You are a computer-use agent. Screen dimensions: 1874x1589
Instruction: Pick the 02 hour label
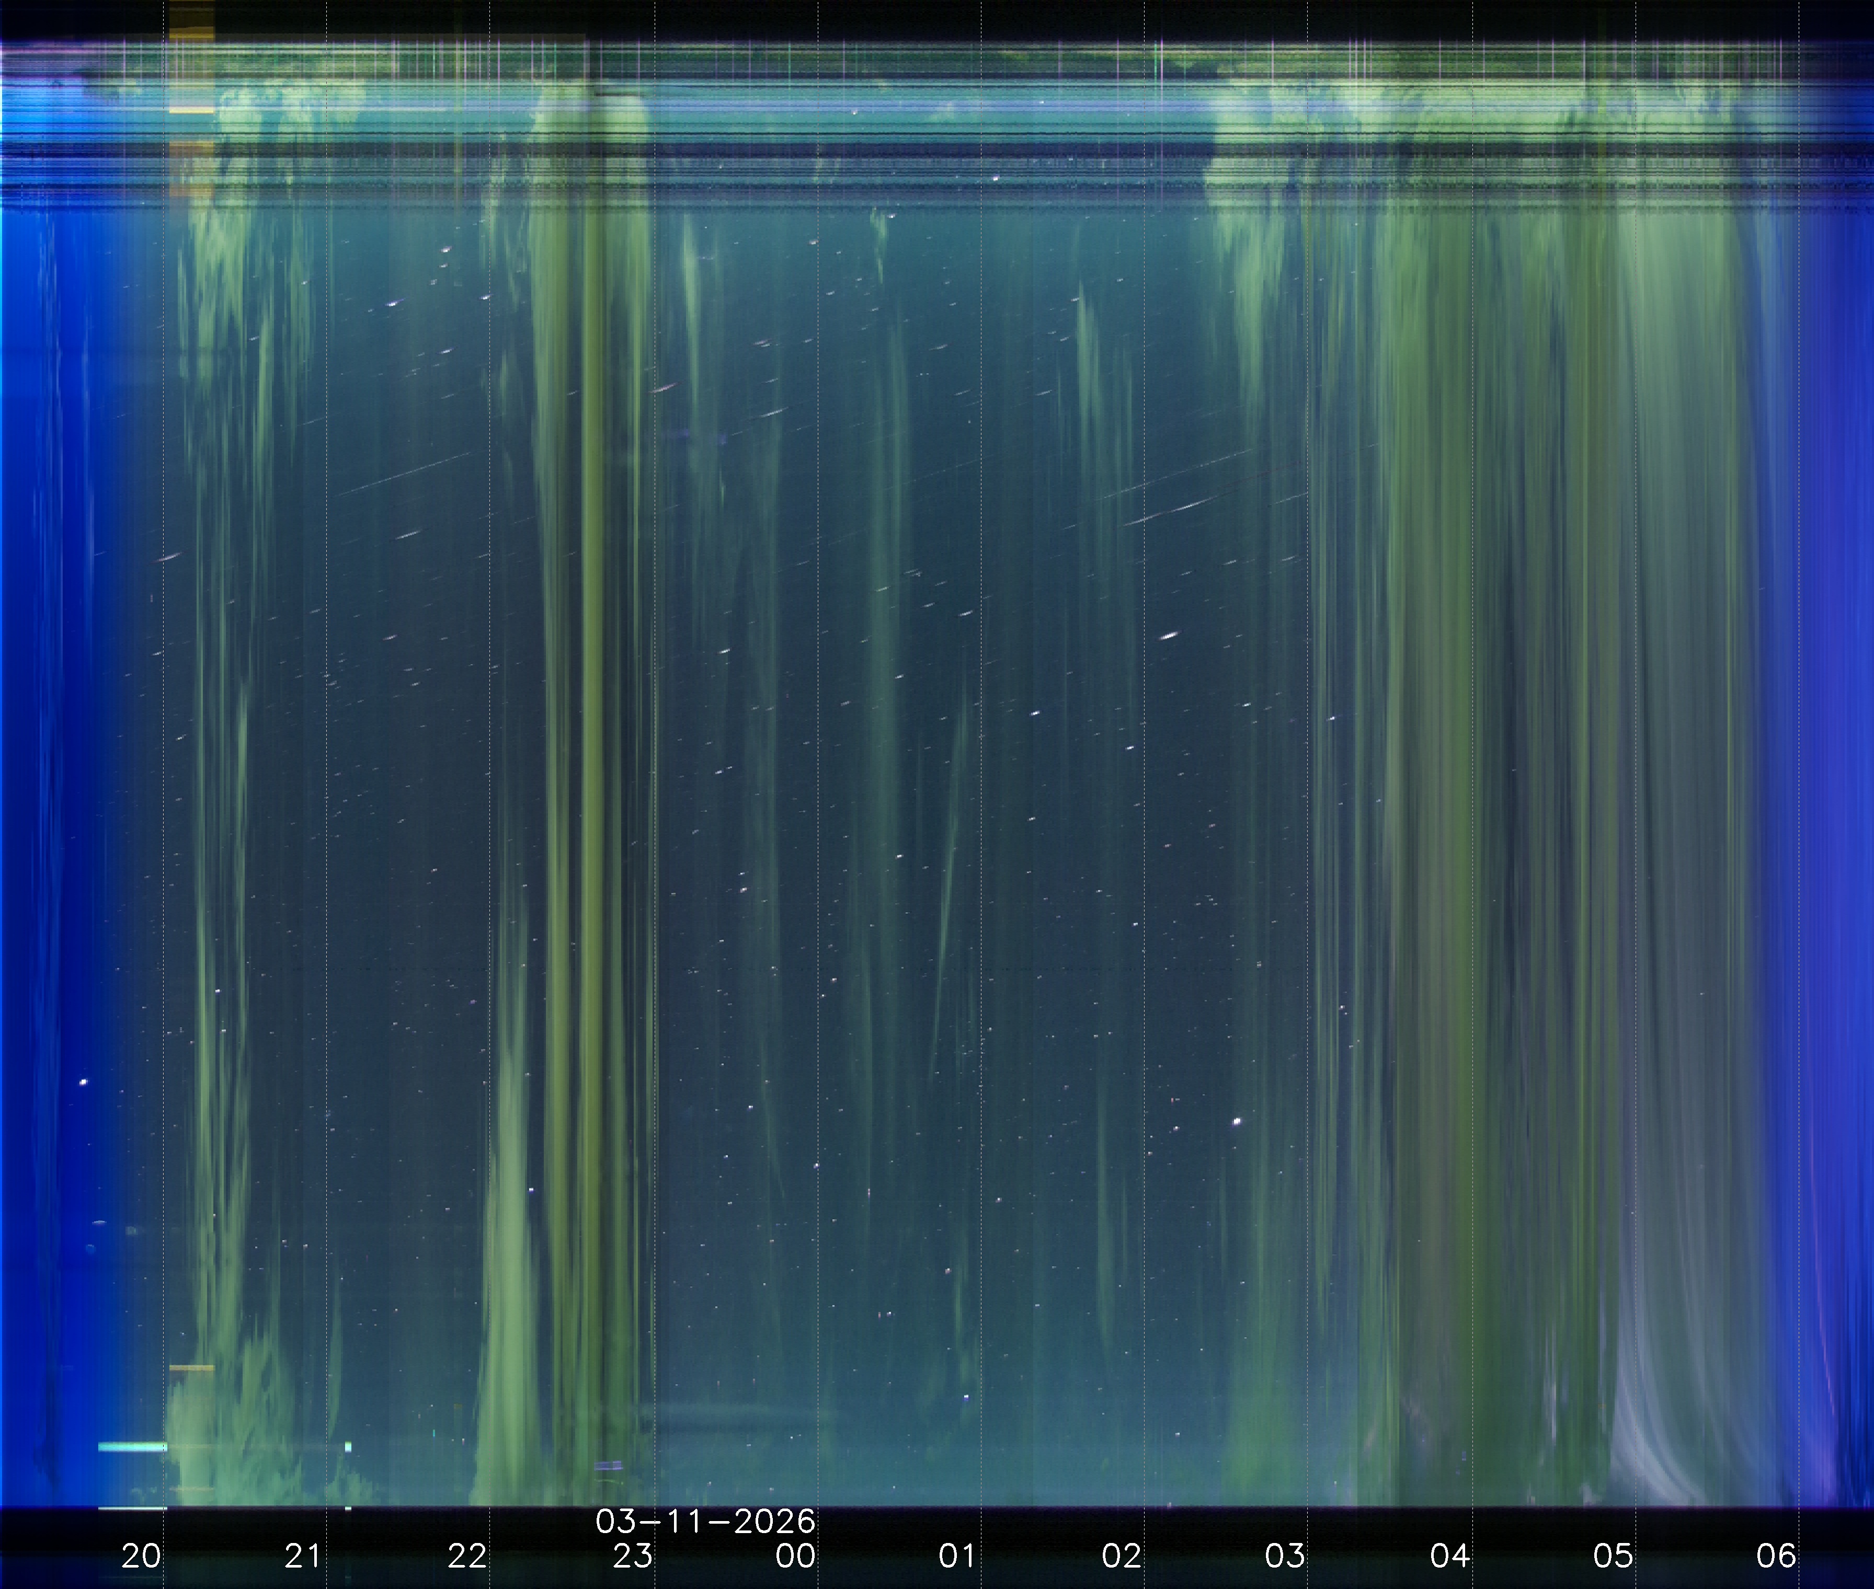coord(1122,1556)
